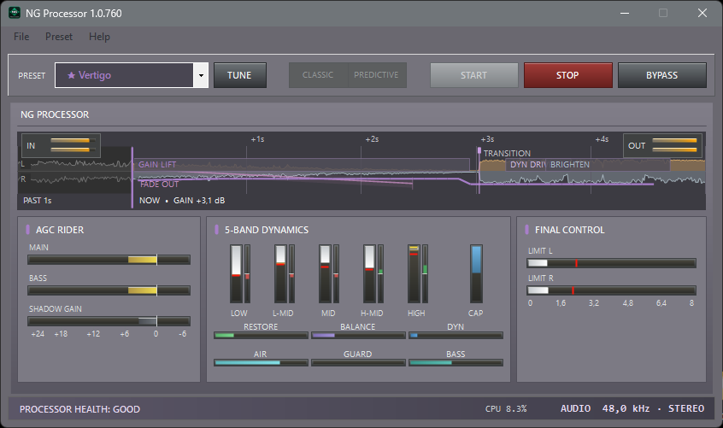The width and height of the screenshot is (723, 428).
Task: Click the FADE OUT label in timeline
Action: pyautogui.click(x=160, y=184)
